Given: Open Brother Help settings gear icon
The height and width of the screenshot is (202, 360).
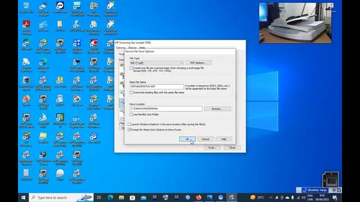Looking at the screenshot, I should (x=334, y=190).
